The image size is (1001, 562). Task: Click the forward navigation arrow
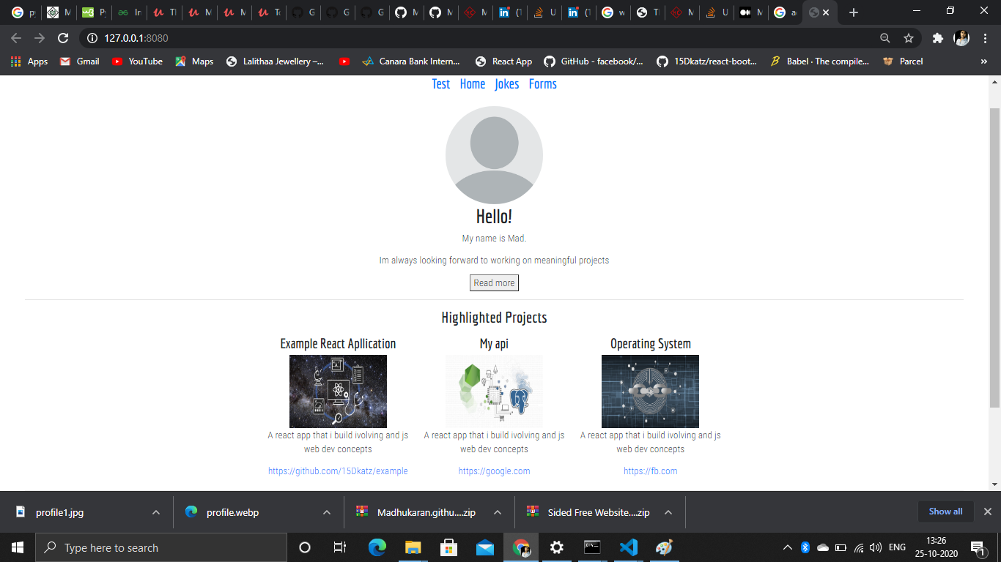point(40,38)
